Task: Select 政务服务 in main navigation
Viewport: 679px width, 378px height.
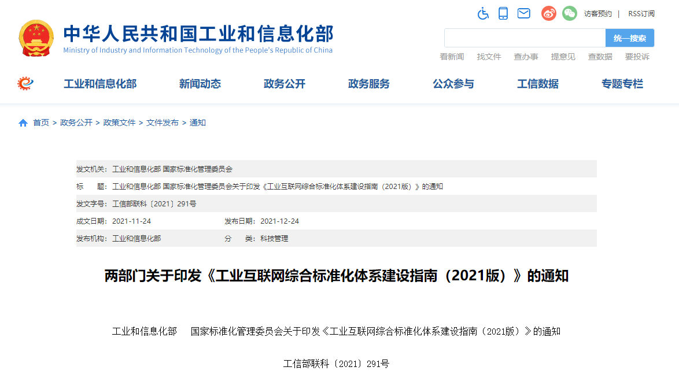Action: (x=368, y=84)
